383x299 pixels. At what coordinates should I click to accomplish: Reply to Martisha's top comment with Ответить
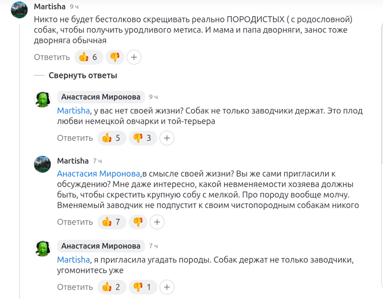click(x=52, y=57)
